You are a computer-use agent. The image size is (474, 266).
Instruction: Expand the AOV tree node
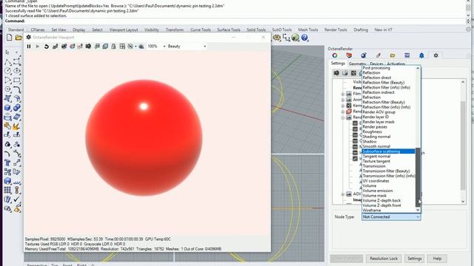(343, 194)
